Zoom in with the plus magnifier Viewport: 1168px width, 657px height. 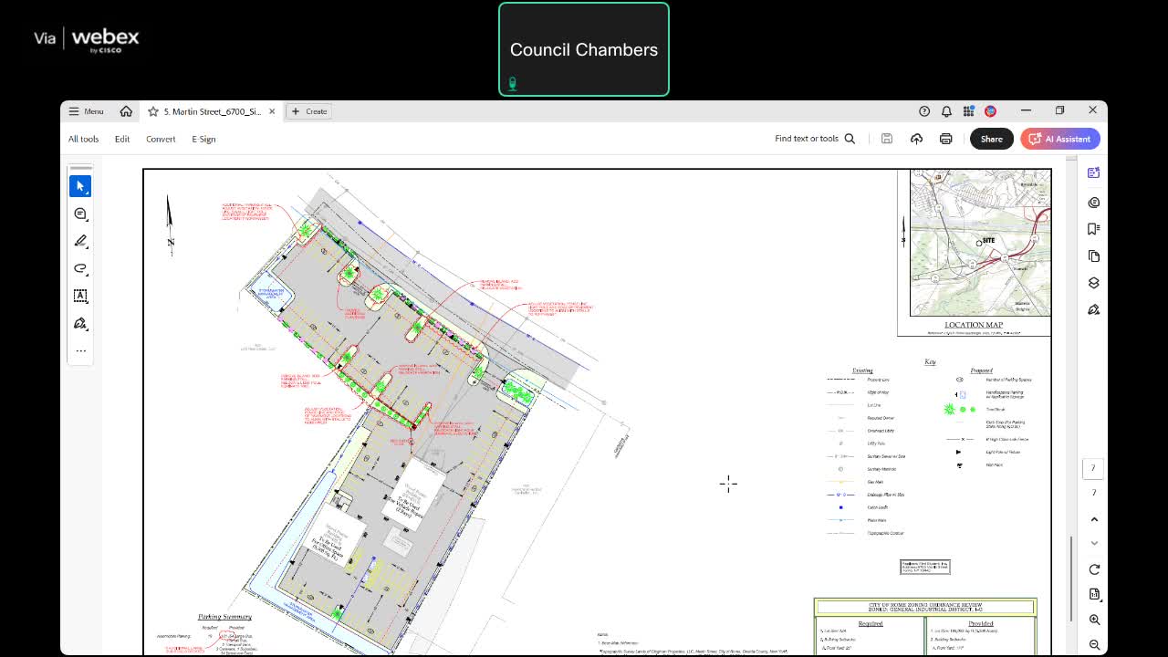[x=1094, y=620]
